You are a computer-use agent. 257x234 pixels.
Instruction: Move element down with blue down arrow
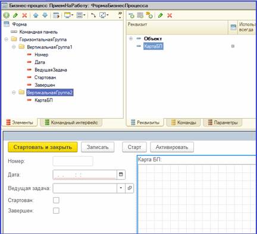pos(45,15)
